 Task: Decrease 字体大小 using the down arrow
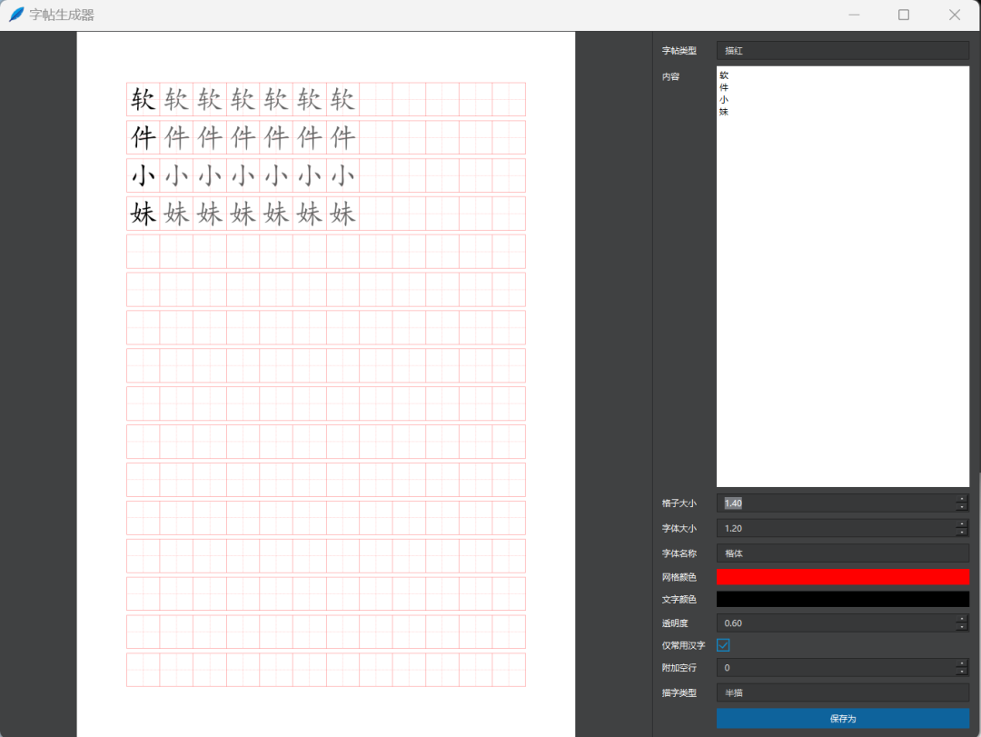pyautogui.click(x=961, y=533)
